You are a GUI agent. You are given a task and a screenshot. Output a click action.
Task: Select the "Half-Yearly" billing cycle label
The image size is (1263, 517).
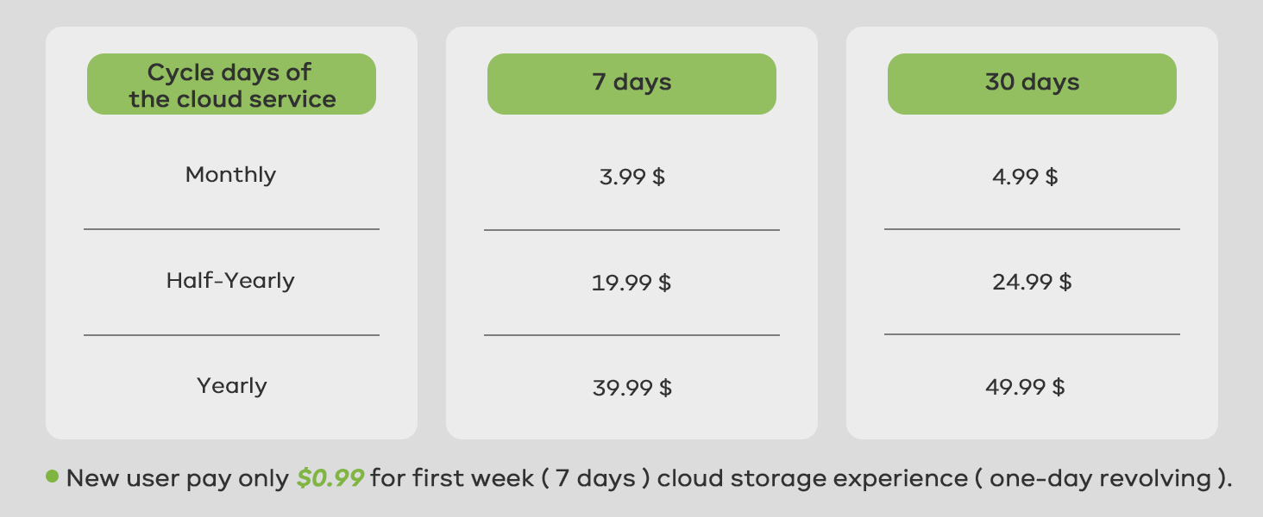pyautogui.click(x=230, y=281)
